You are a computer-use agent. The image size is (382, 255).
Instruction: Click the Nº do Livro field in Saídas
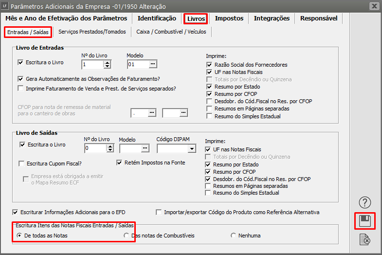tap(95, 148)
